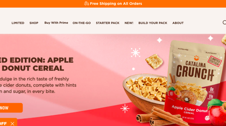Visit the ABOUT page
The height and width of the screenshot is (126, 226).
(178, 23)
